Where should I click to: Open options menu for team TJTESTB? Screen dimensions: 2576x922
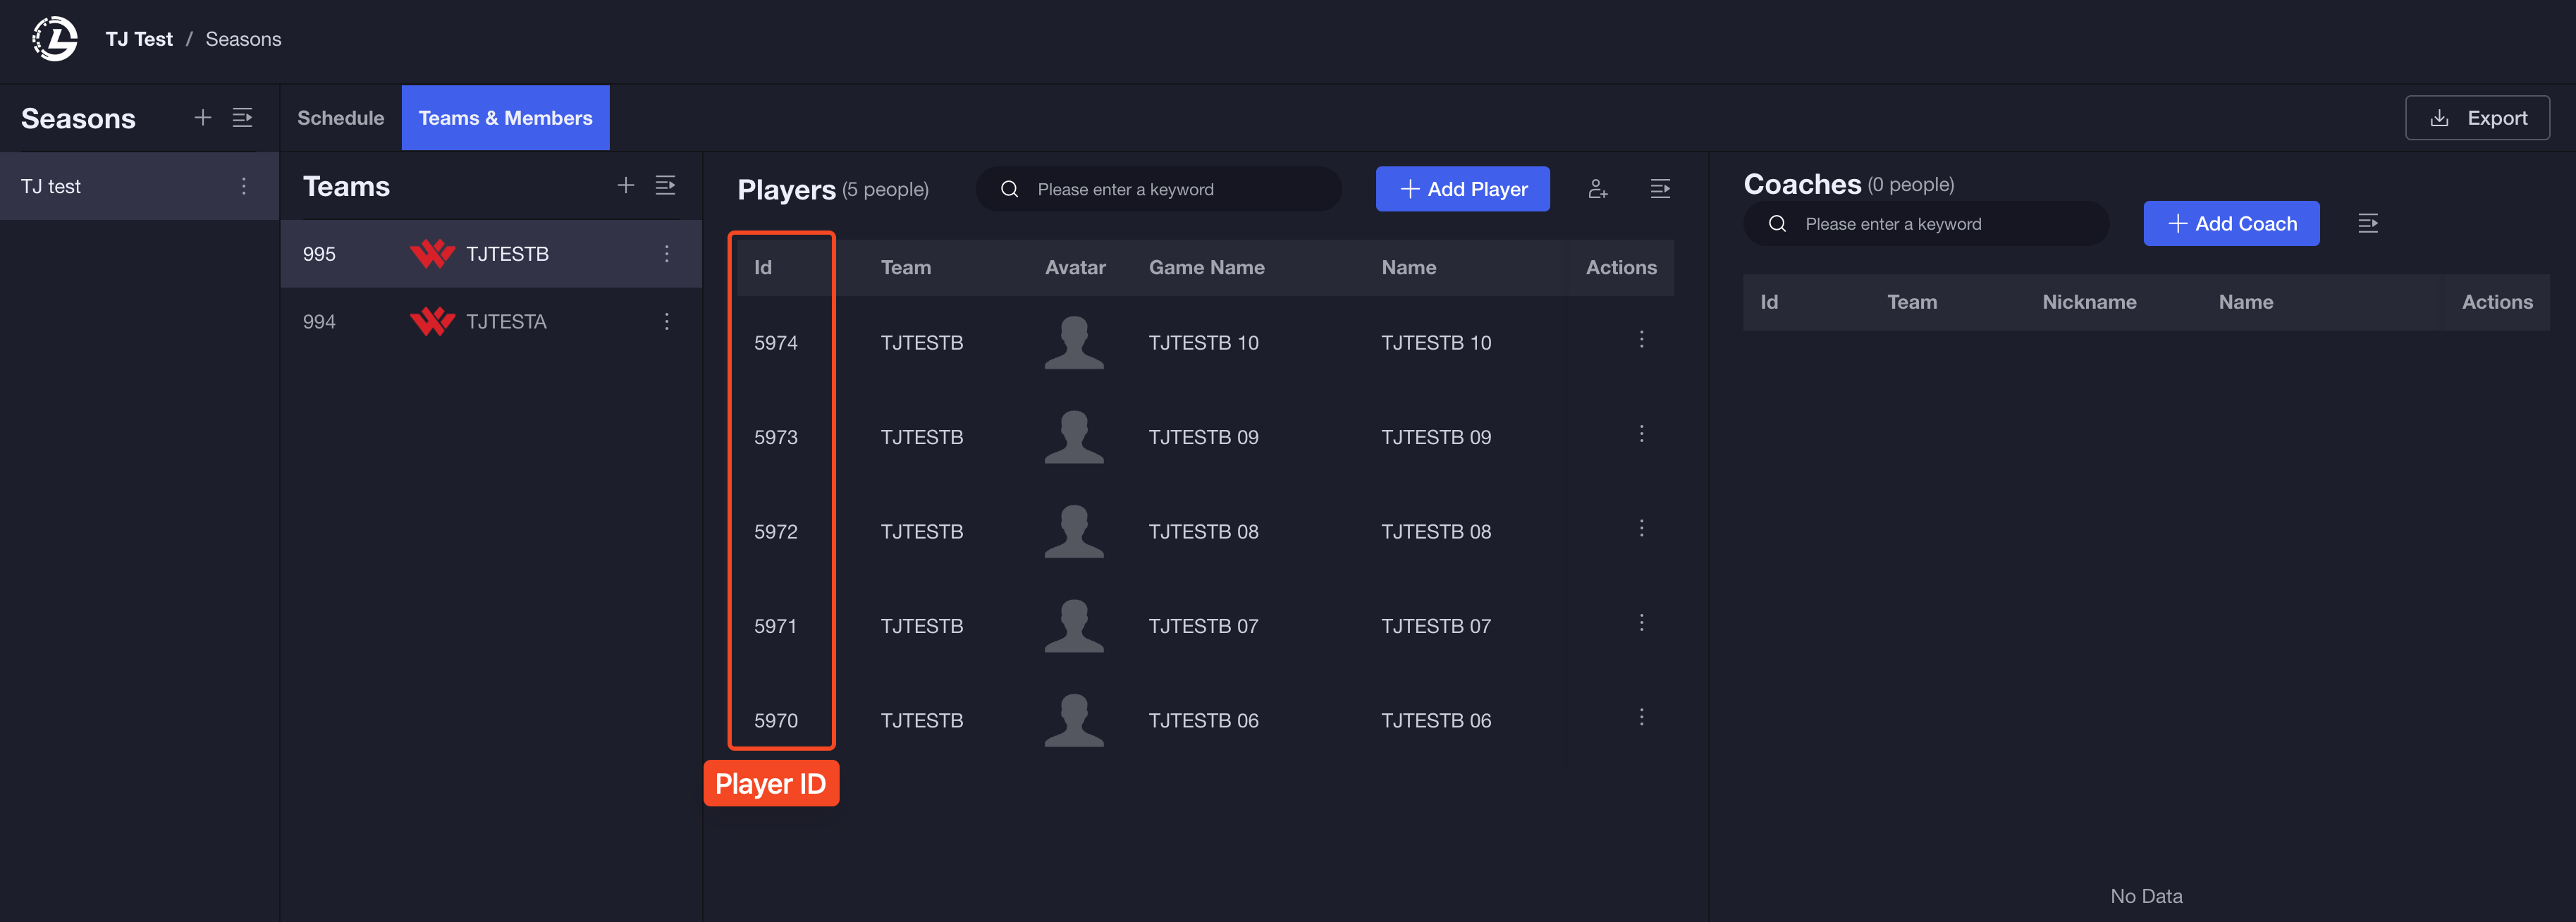click(x=666, y=254)
